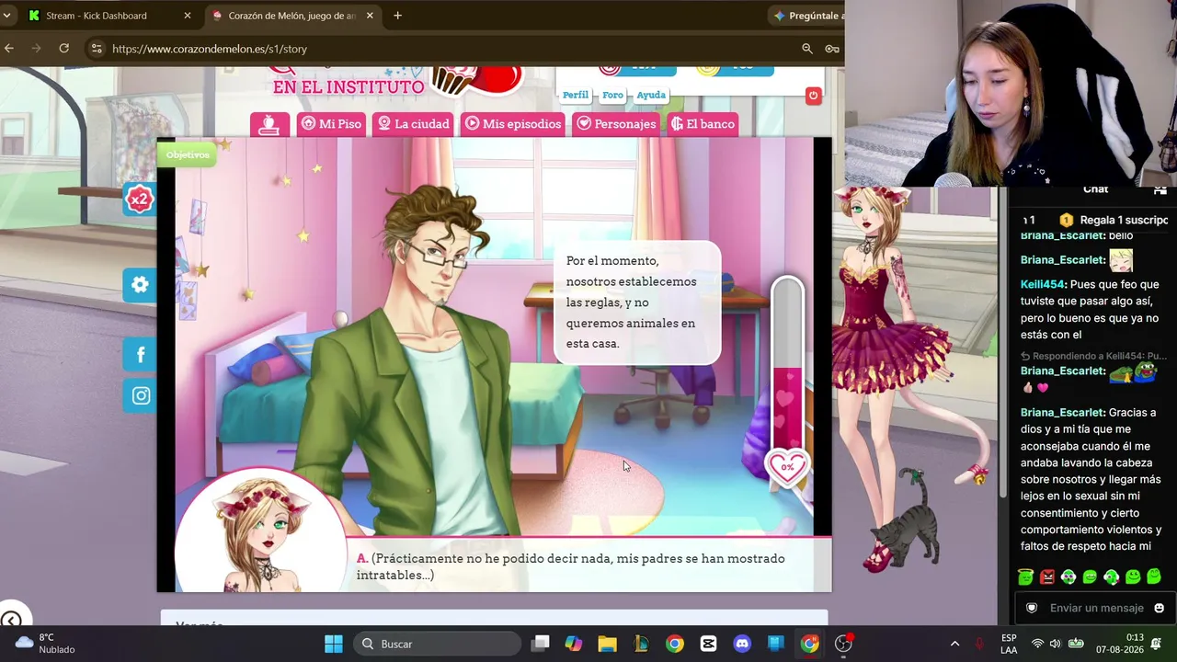Open network wifi icon in system tray
The image size is (1177, 662).
(x=1037, y=644)
